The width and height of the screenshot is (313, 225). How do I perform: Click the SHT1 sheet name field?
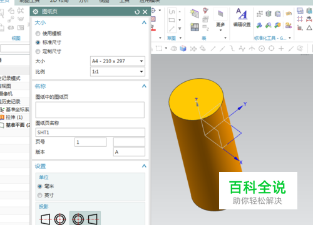(90, 132)
